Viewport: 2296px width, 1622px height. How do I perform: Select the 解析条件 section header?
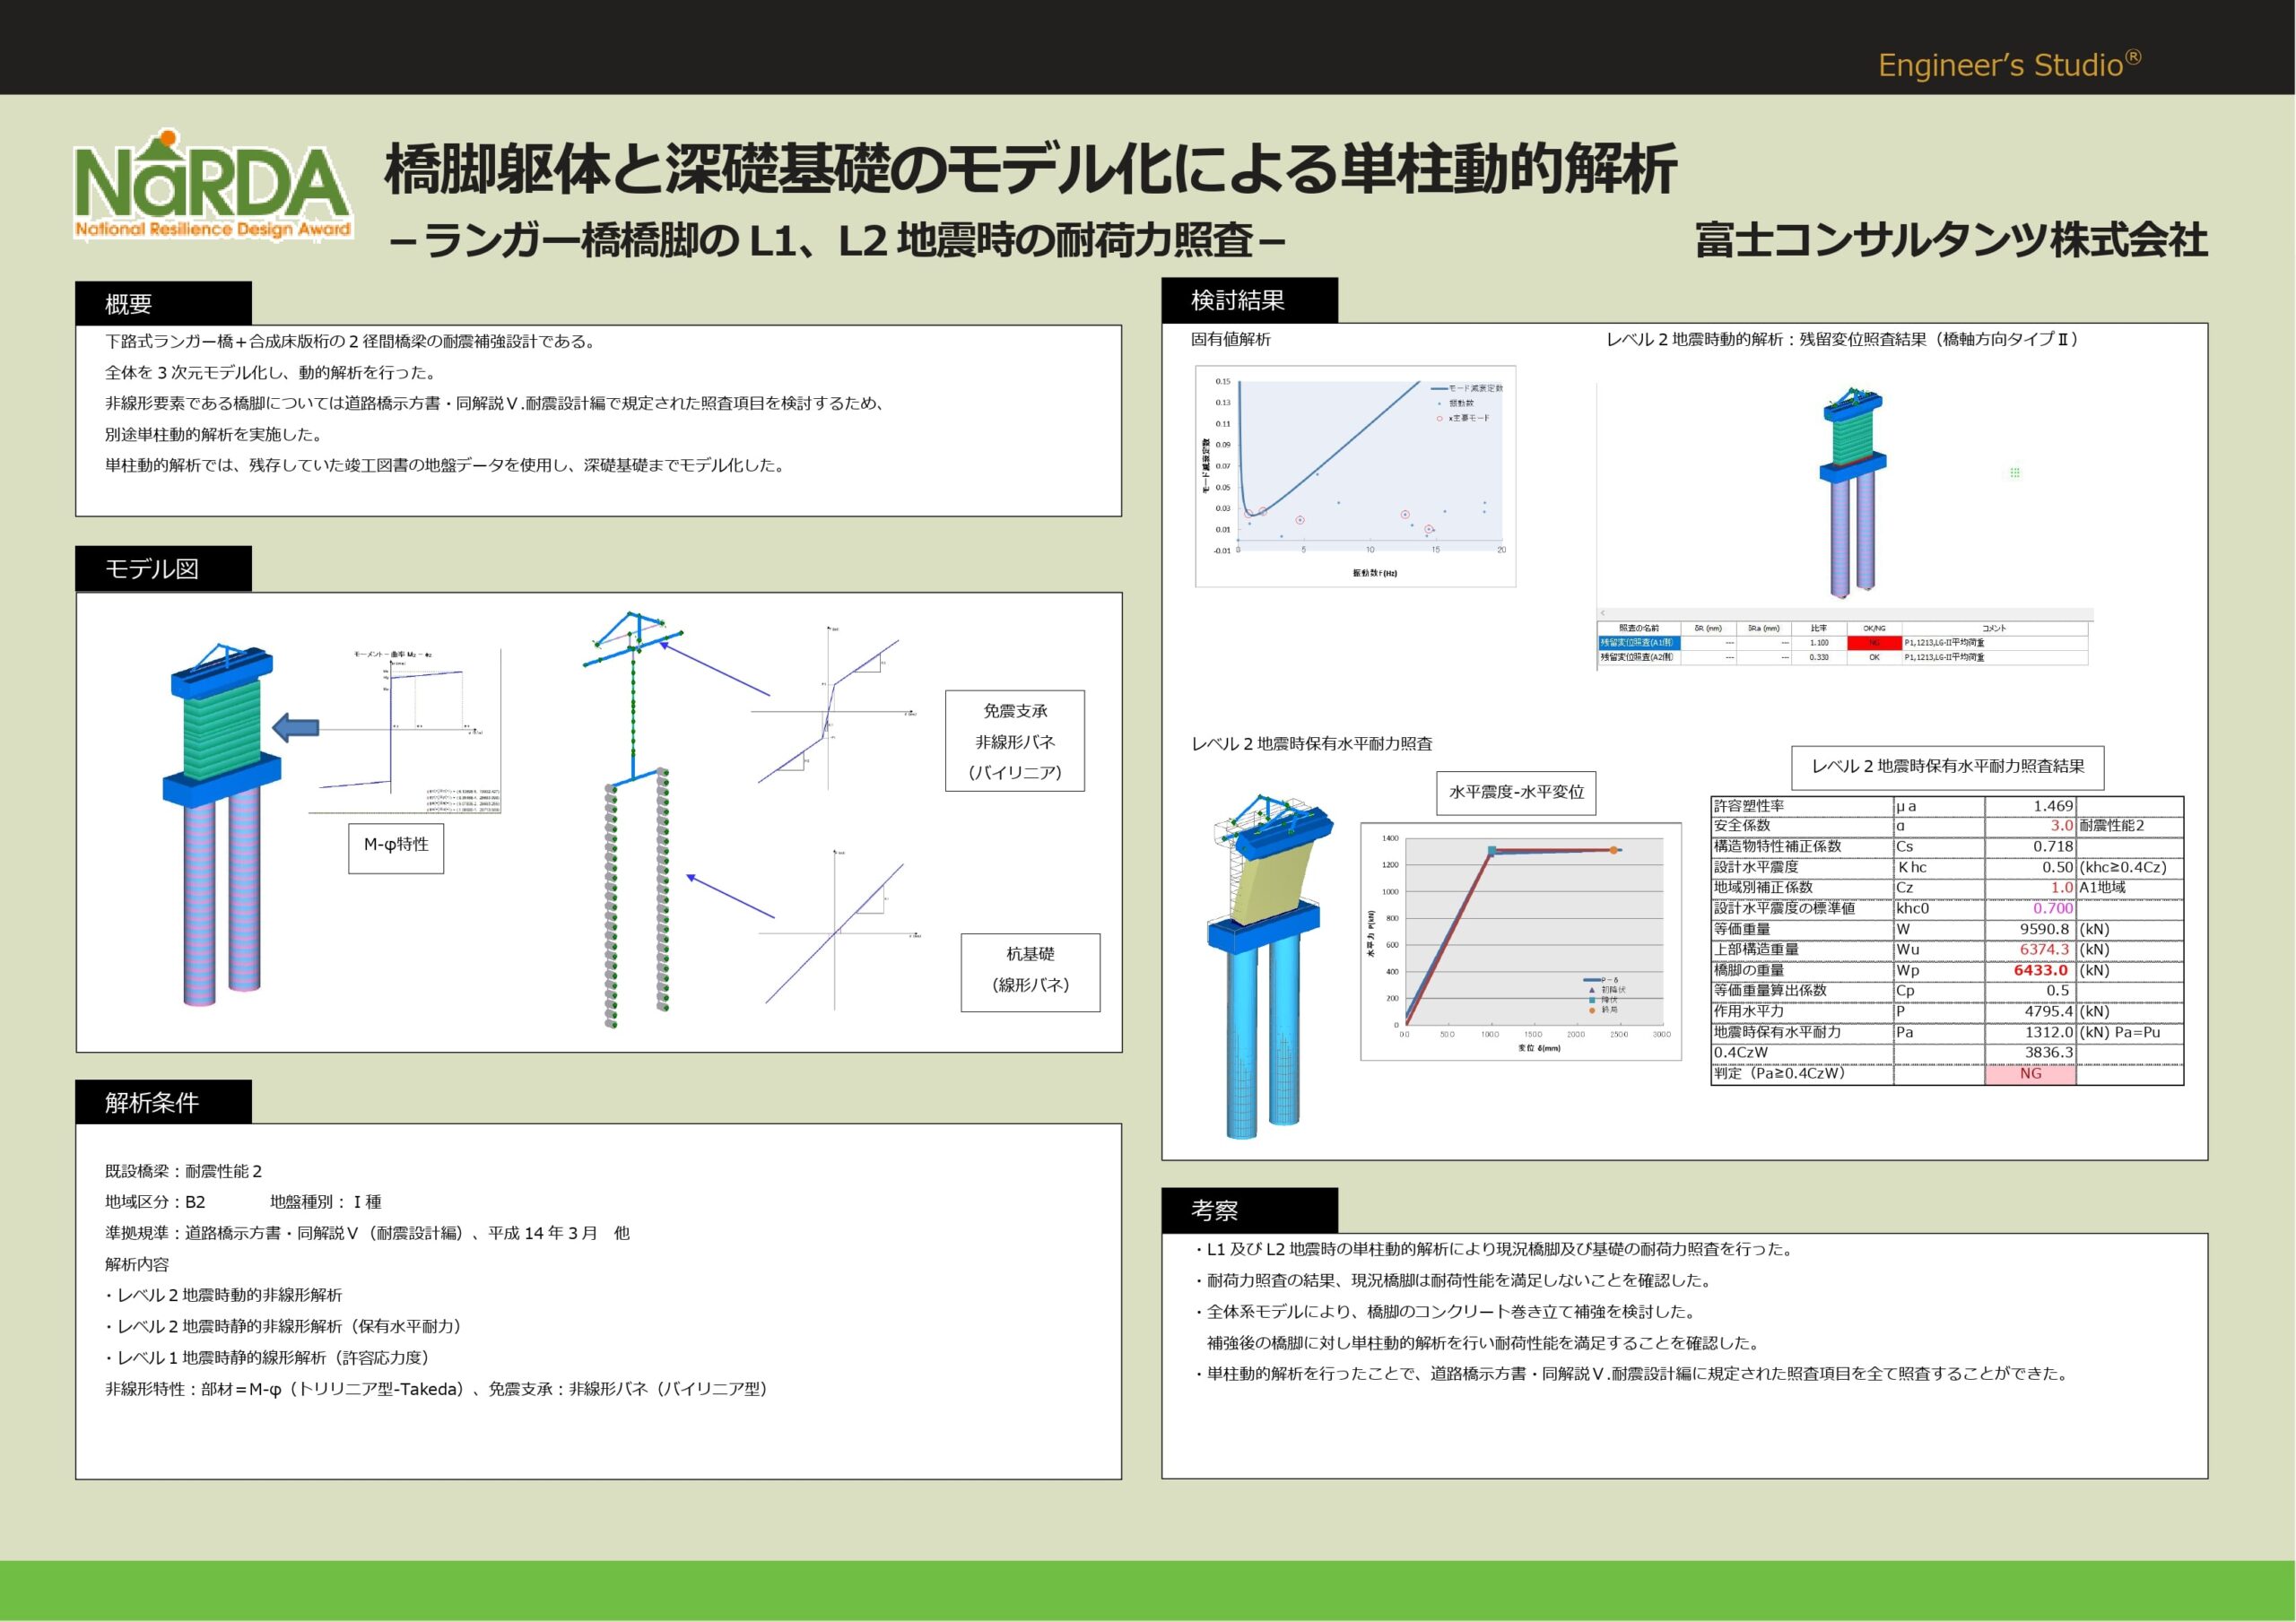163,1102
